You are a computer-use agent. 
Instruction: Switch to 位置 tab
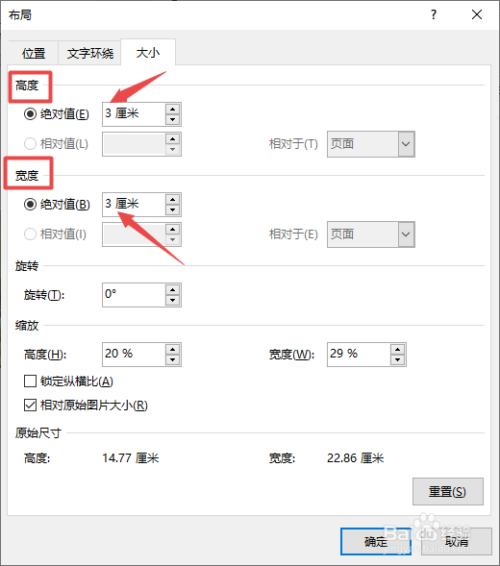(x=34, y=54)
